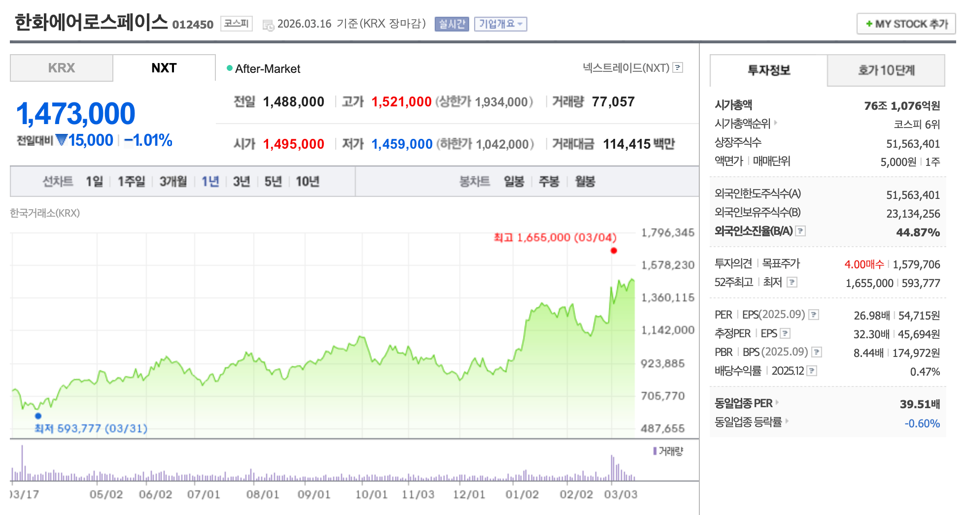Select the 1년 line chart period

pyautogui.click(x=210, y=182)
